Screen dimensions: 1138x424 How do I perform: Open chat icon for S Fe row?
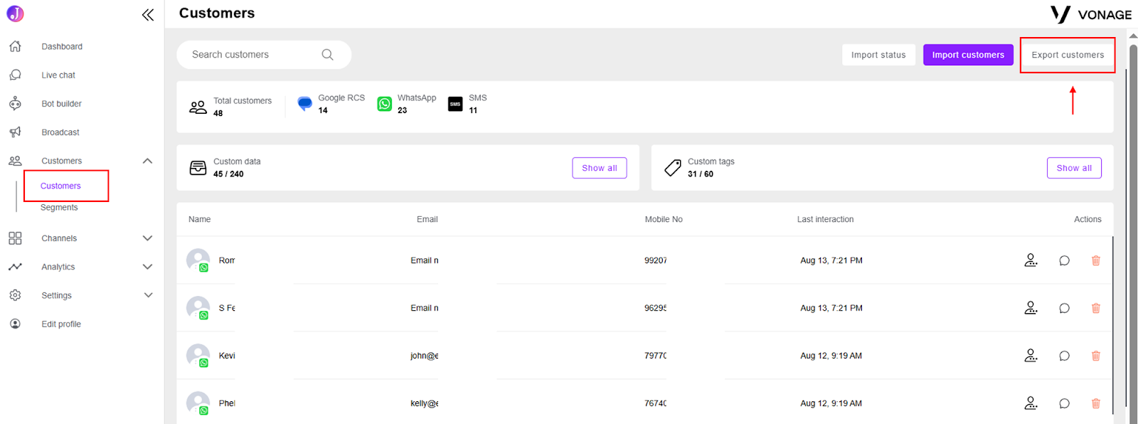1064,308
